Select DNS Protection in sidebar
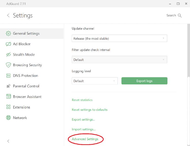Image resolution: width=190 pixels, height=146 pixels. pos(32,76)
